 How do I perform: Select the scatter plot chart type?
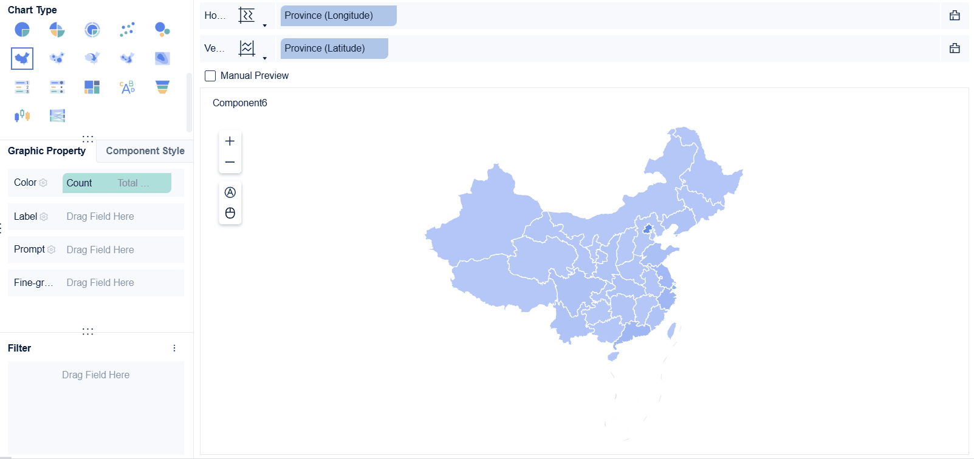127,30
